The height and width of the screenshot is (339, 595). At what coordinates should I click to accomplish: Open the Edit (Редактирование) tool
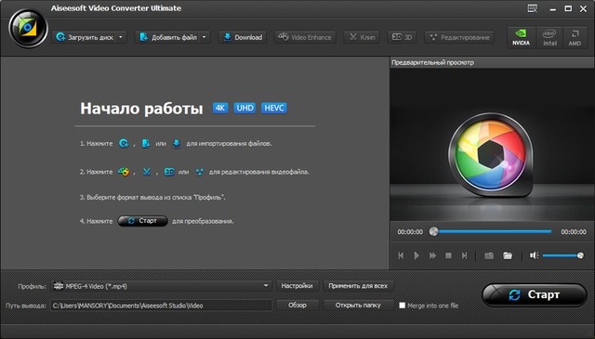tap(459, 37)
